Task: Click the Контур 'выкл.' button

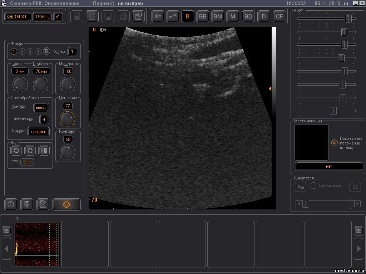Action: [41, 107]
